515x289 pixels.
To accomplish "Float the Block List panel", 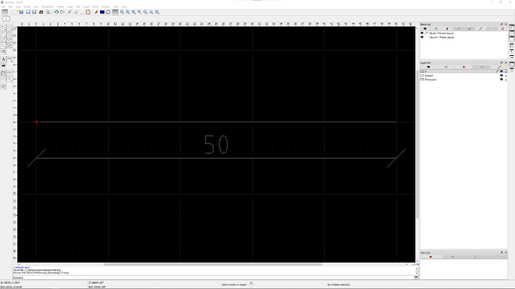I will tap(502, 25).
